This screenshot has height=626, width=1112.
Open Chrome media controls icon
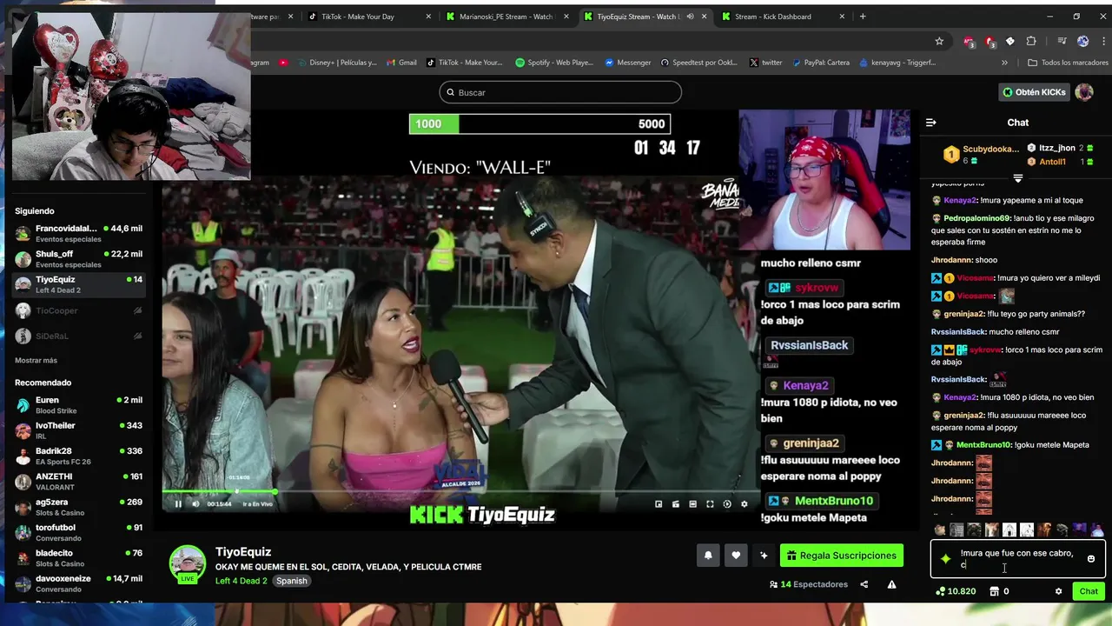pyautogui.click(x=1062, y=41)
